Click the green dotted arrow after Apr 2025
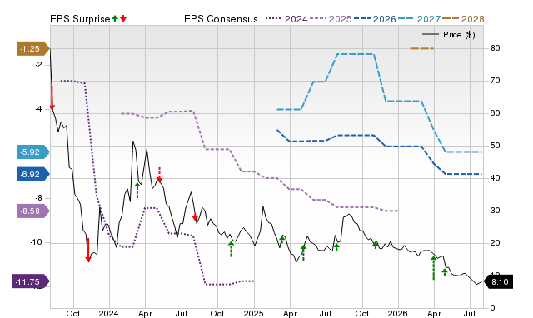The width and height of the screenshot is (533, 318). pos(303,253)
